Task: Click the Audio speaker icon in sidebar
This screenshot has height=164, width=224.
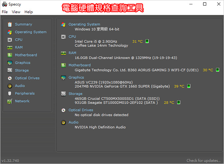Action: [10, 86]
